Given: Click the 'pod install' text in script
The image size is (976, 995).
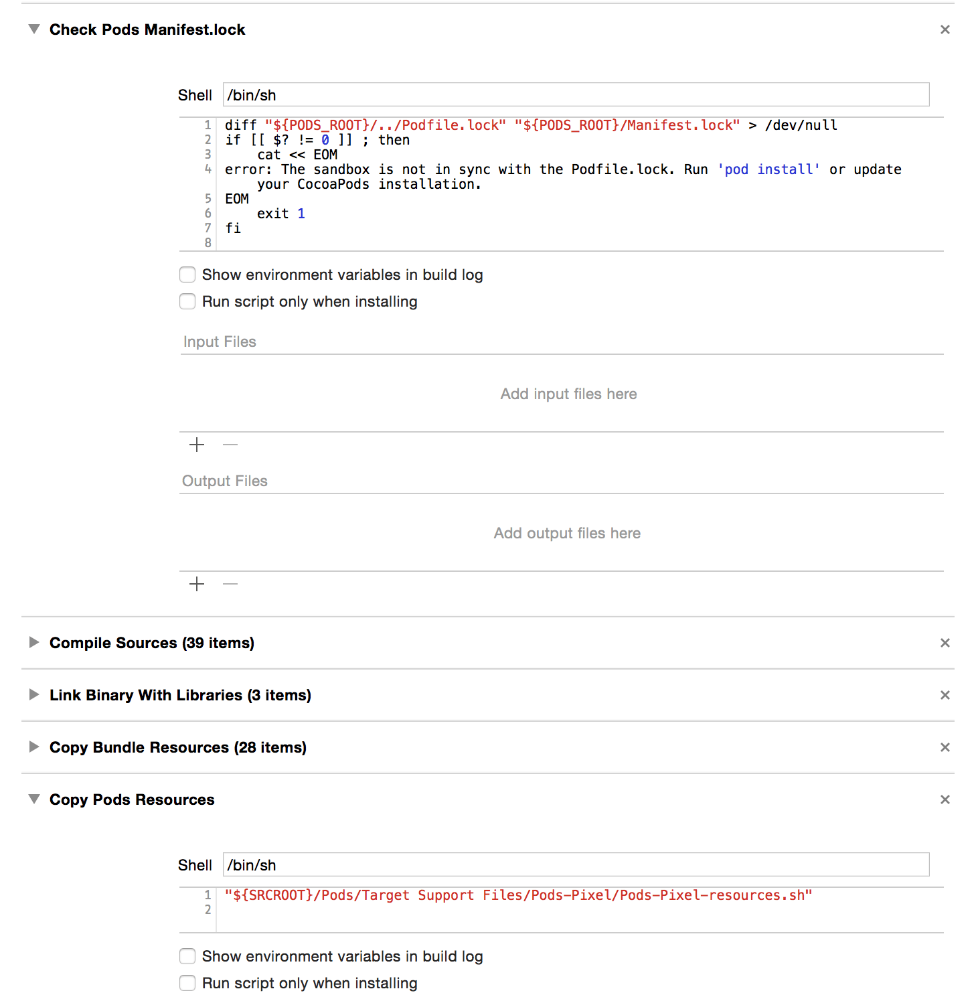Looking at the screenshot, I should coord(768,169).
